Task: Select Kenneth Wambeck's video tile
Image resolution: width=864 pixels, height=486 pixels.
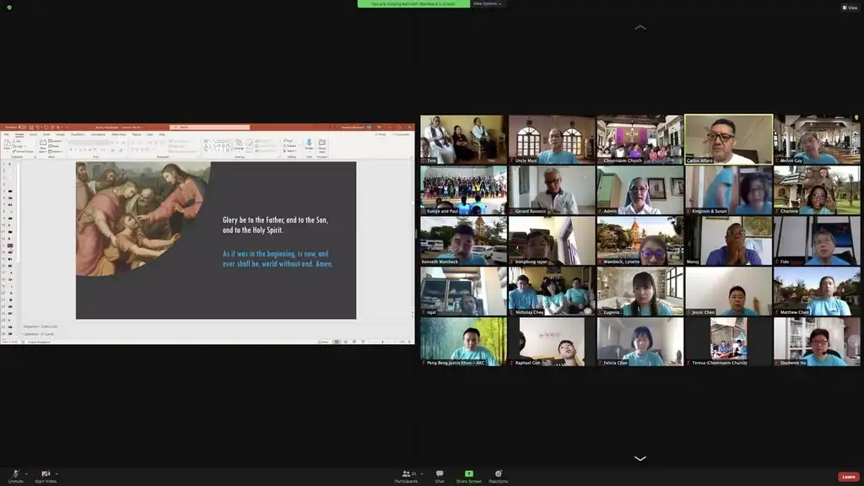Action: pyautogui.click(x=463, y=240)
